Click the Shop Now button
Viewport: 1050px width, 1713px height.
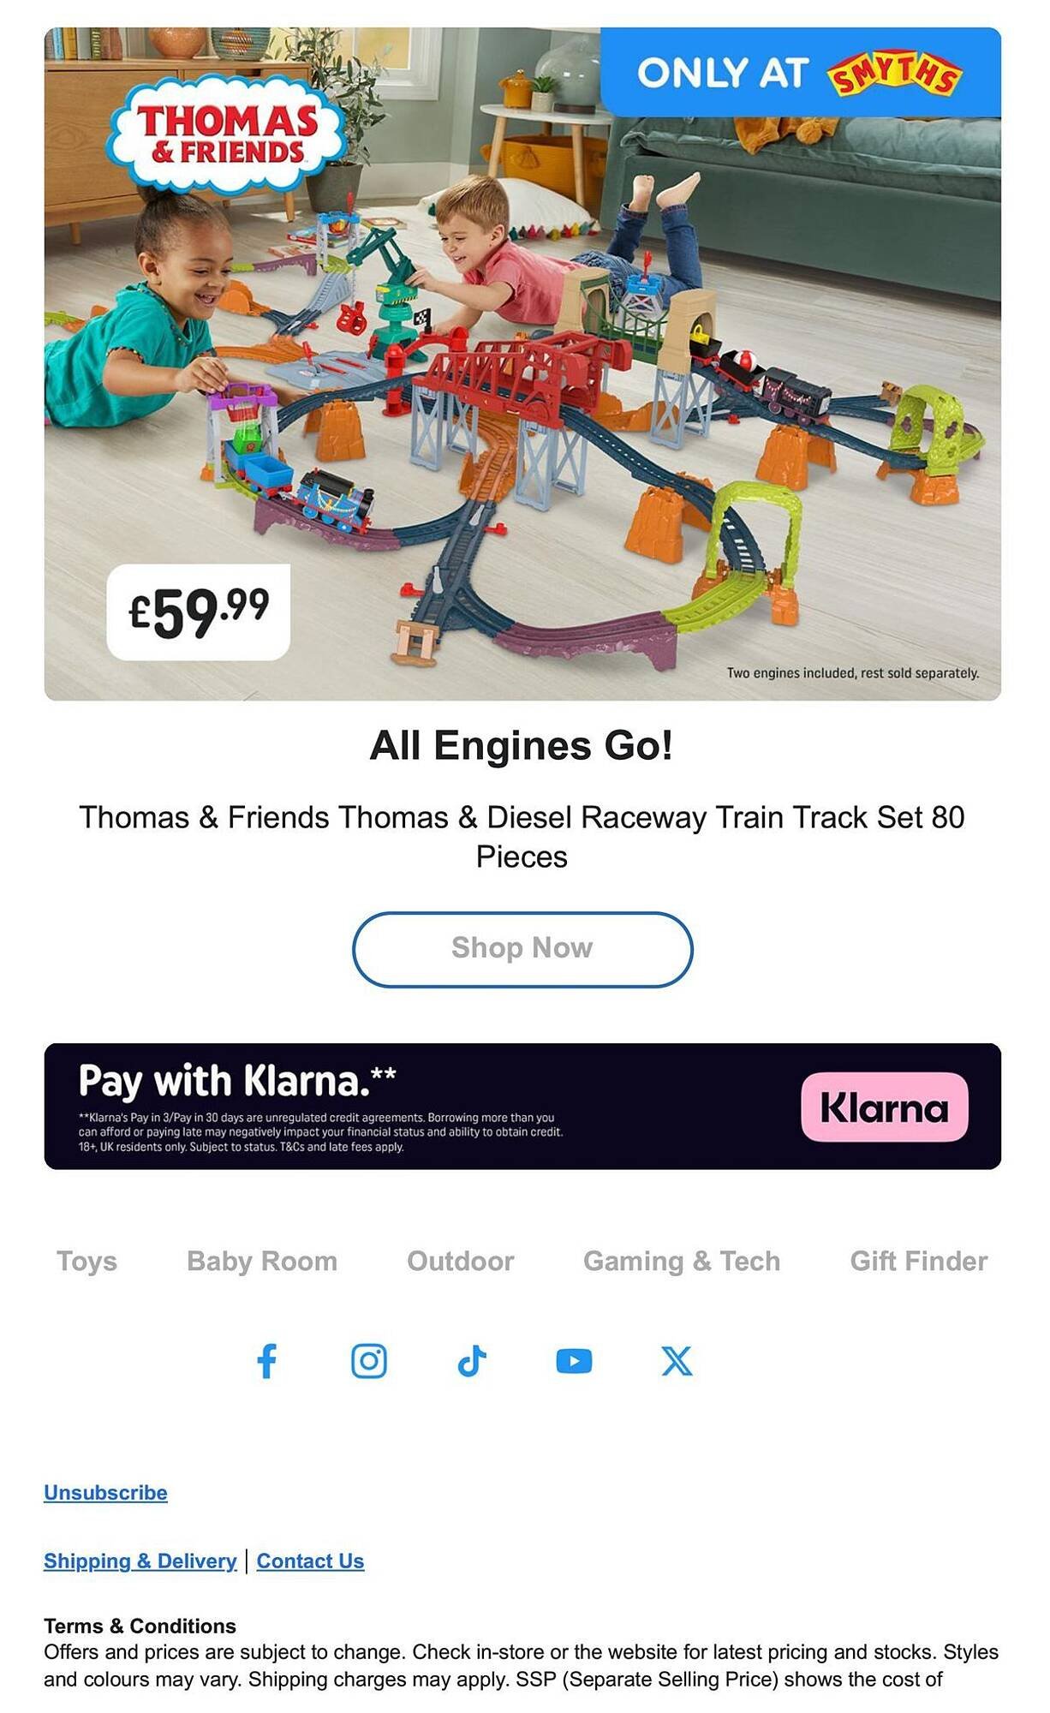coord(522,949)
